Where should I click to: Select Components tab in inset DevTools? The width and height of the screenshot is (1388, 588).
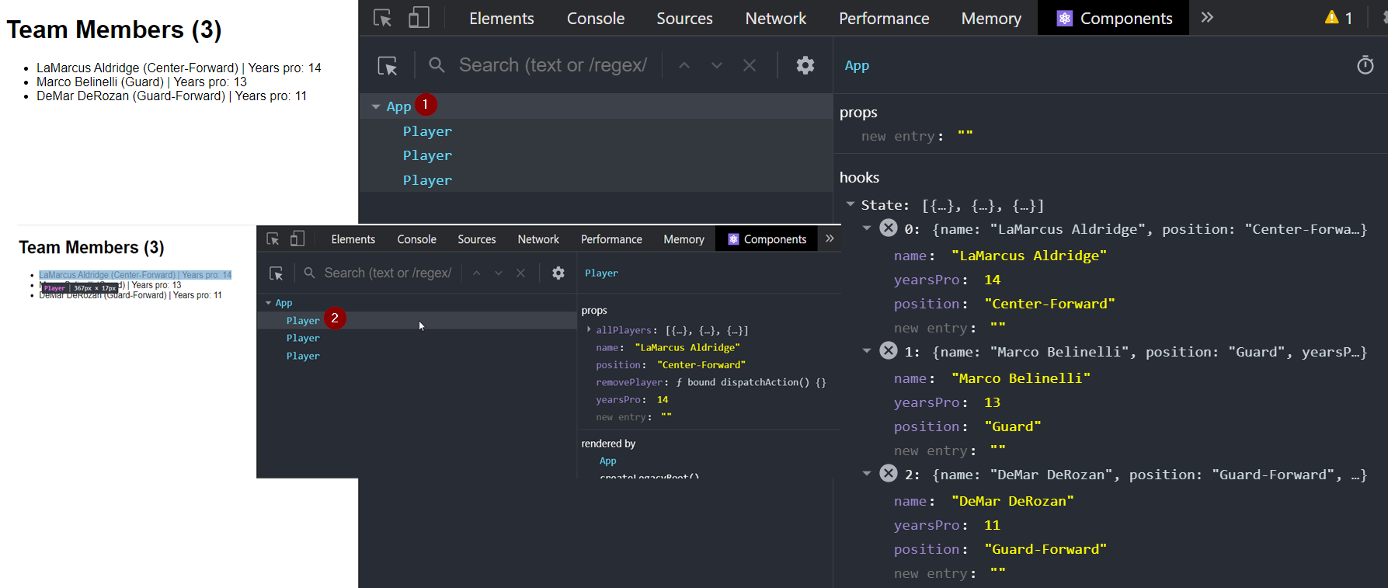click(x=767, y=239)
